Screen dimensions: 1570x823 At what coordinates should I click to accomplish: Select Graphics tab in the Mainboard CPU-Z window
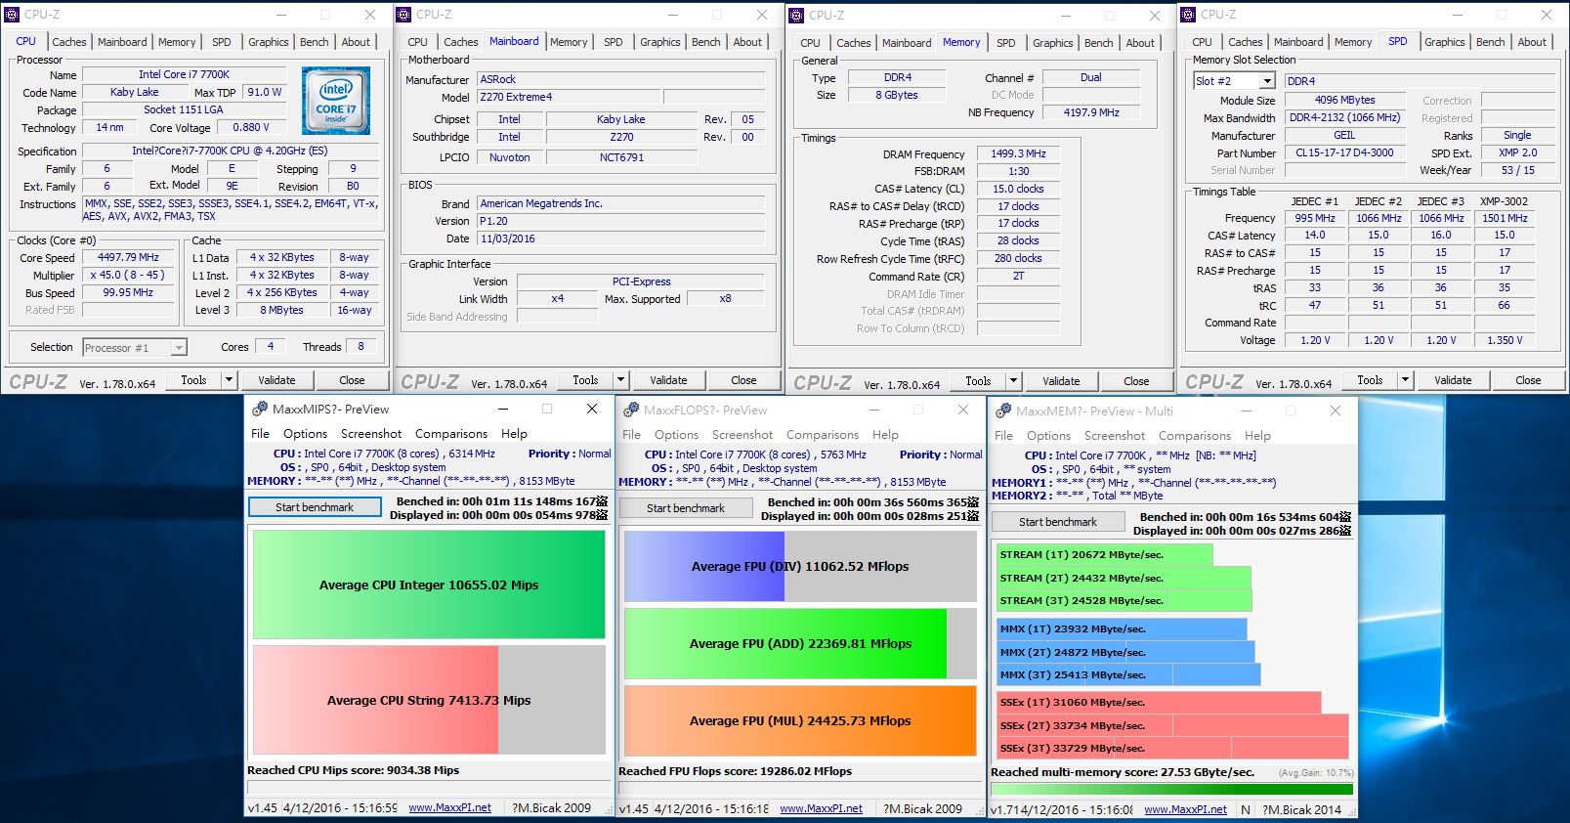click(659, 42)
